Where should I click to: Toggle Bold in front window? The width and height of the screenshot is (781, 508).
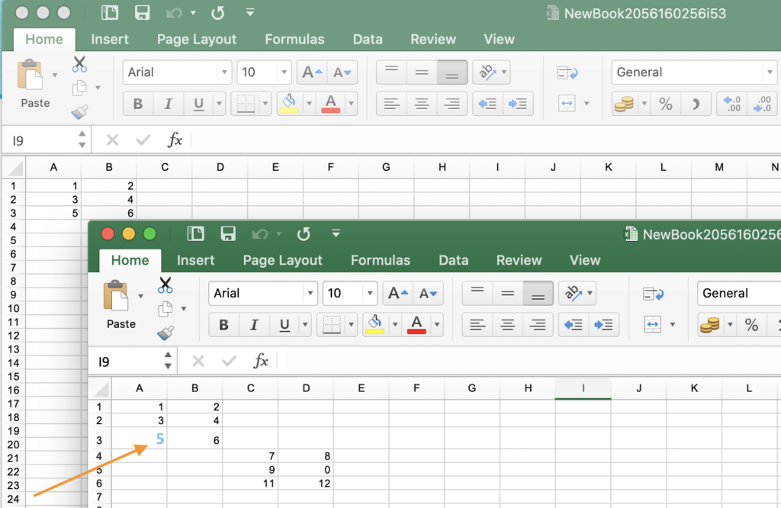[x=223, y=325]
